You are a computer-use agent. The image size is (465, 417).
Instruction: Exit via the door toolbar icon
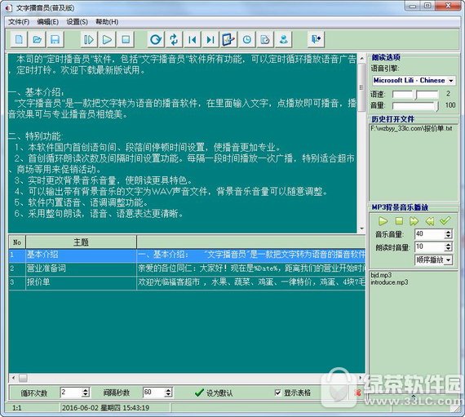[x=316, y=39]
